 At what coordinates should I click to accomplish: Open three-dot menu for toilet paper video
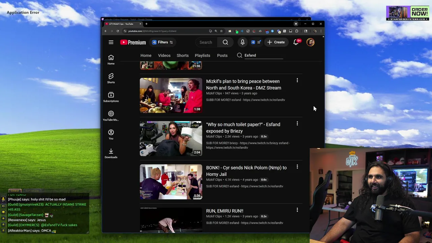click(297, 124)
